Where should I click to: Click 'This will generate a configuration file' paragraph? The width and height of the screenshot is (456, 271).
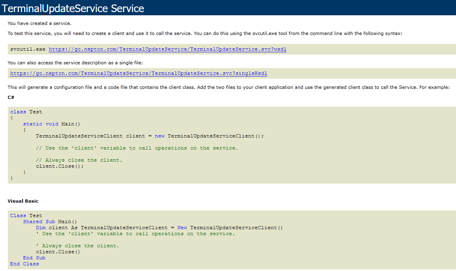pyautogui.click(x=228, y=87)
